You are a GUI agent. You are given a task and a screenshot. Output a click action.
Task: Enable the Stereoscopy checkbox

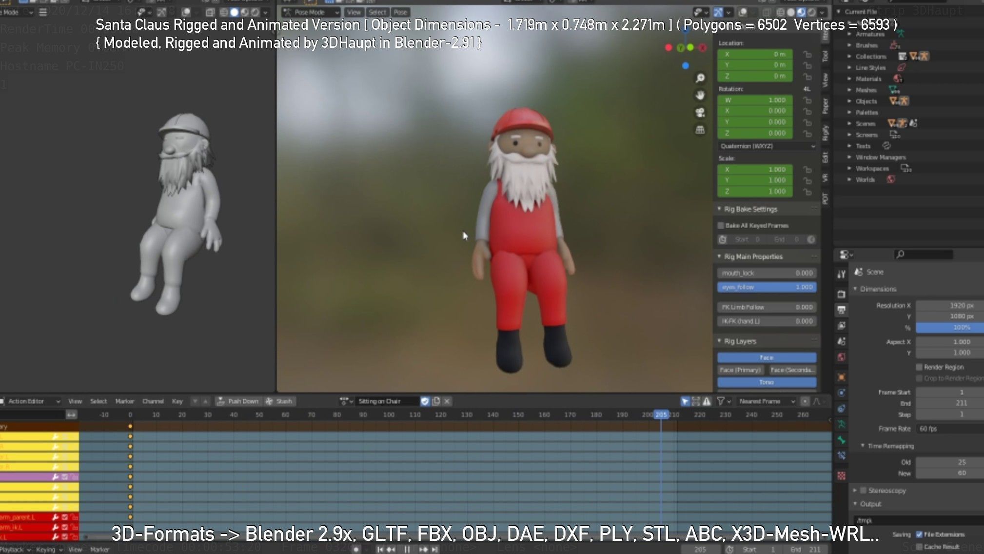click(x=863, y=490)
